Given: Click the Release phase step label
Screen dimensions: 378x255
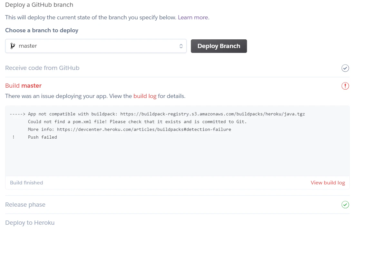Looking at the screenshot, I should [x=25, y=205].
